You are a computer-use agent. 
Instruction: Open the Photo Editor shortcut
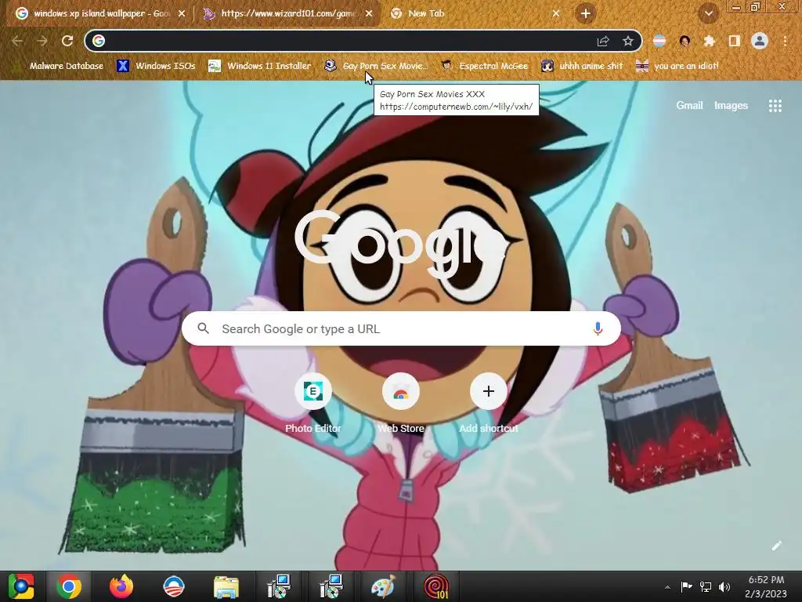pyautogui.click(x=313, y=404)
